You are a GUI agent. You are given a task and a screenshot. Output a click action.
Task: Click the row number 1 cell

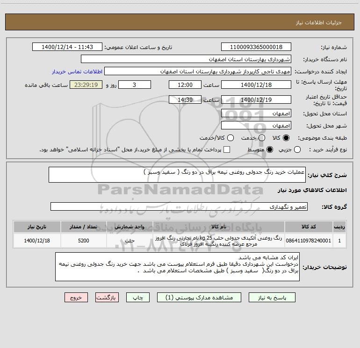click(339, 241)
